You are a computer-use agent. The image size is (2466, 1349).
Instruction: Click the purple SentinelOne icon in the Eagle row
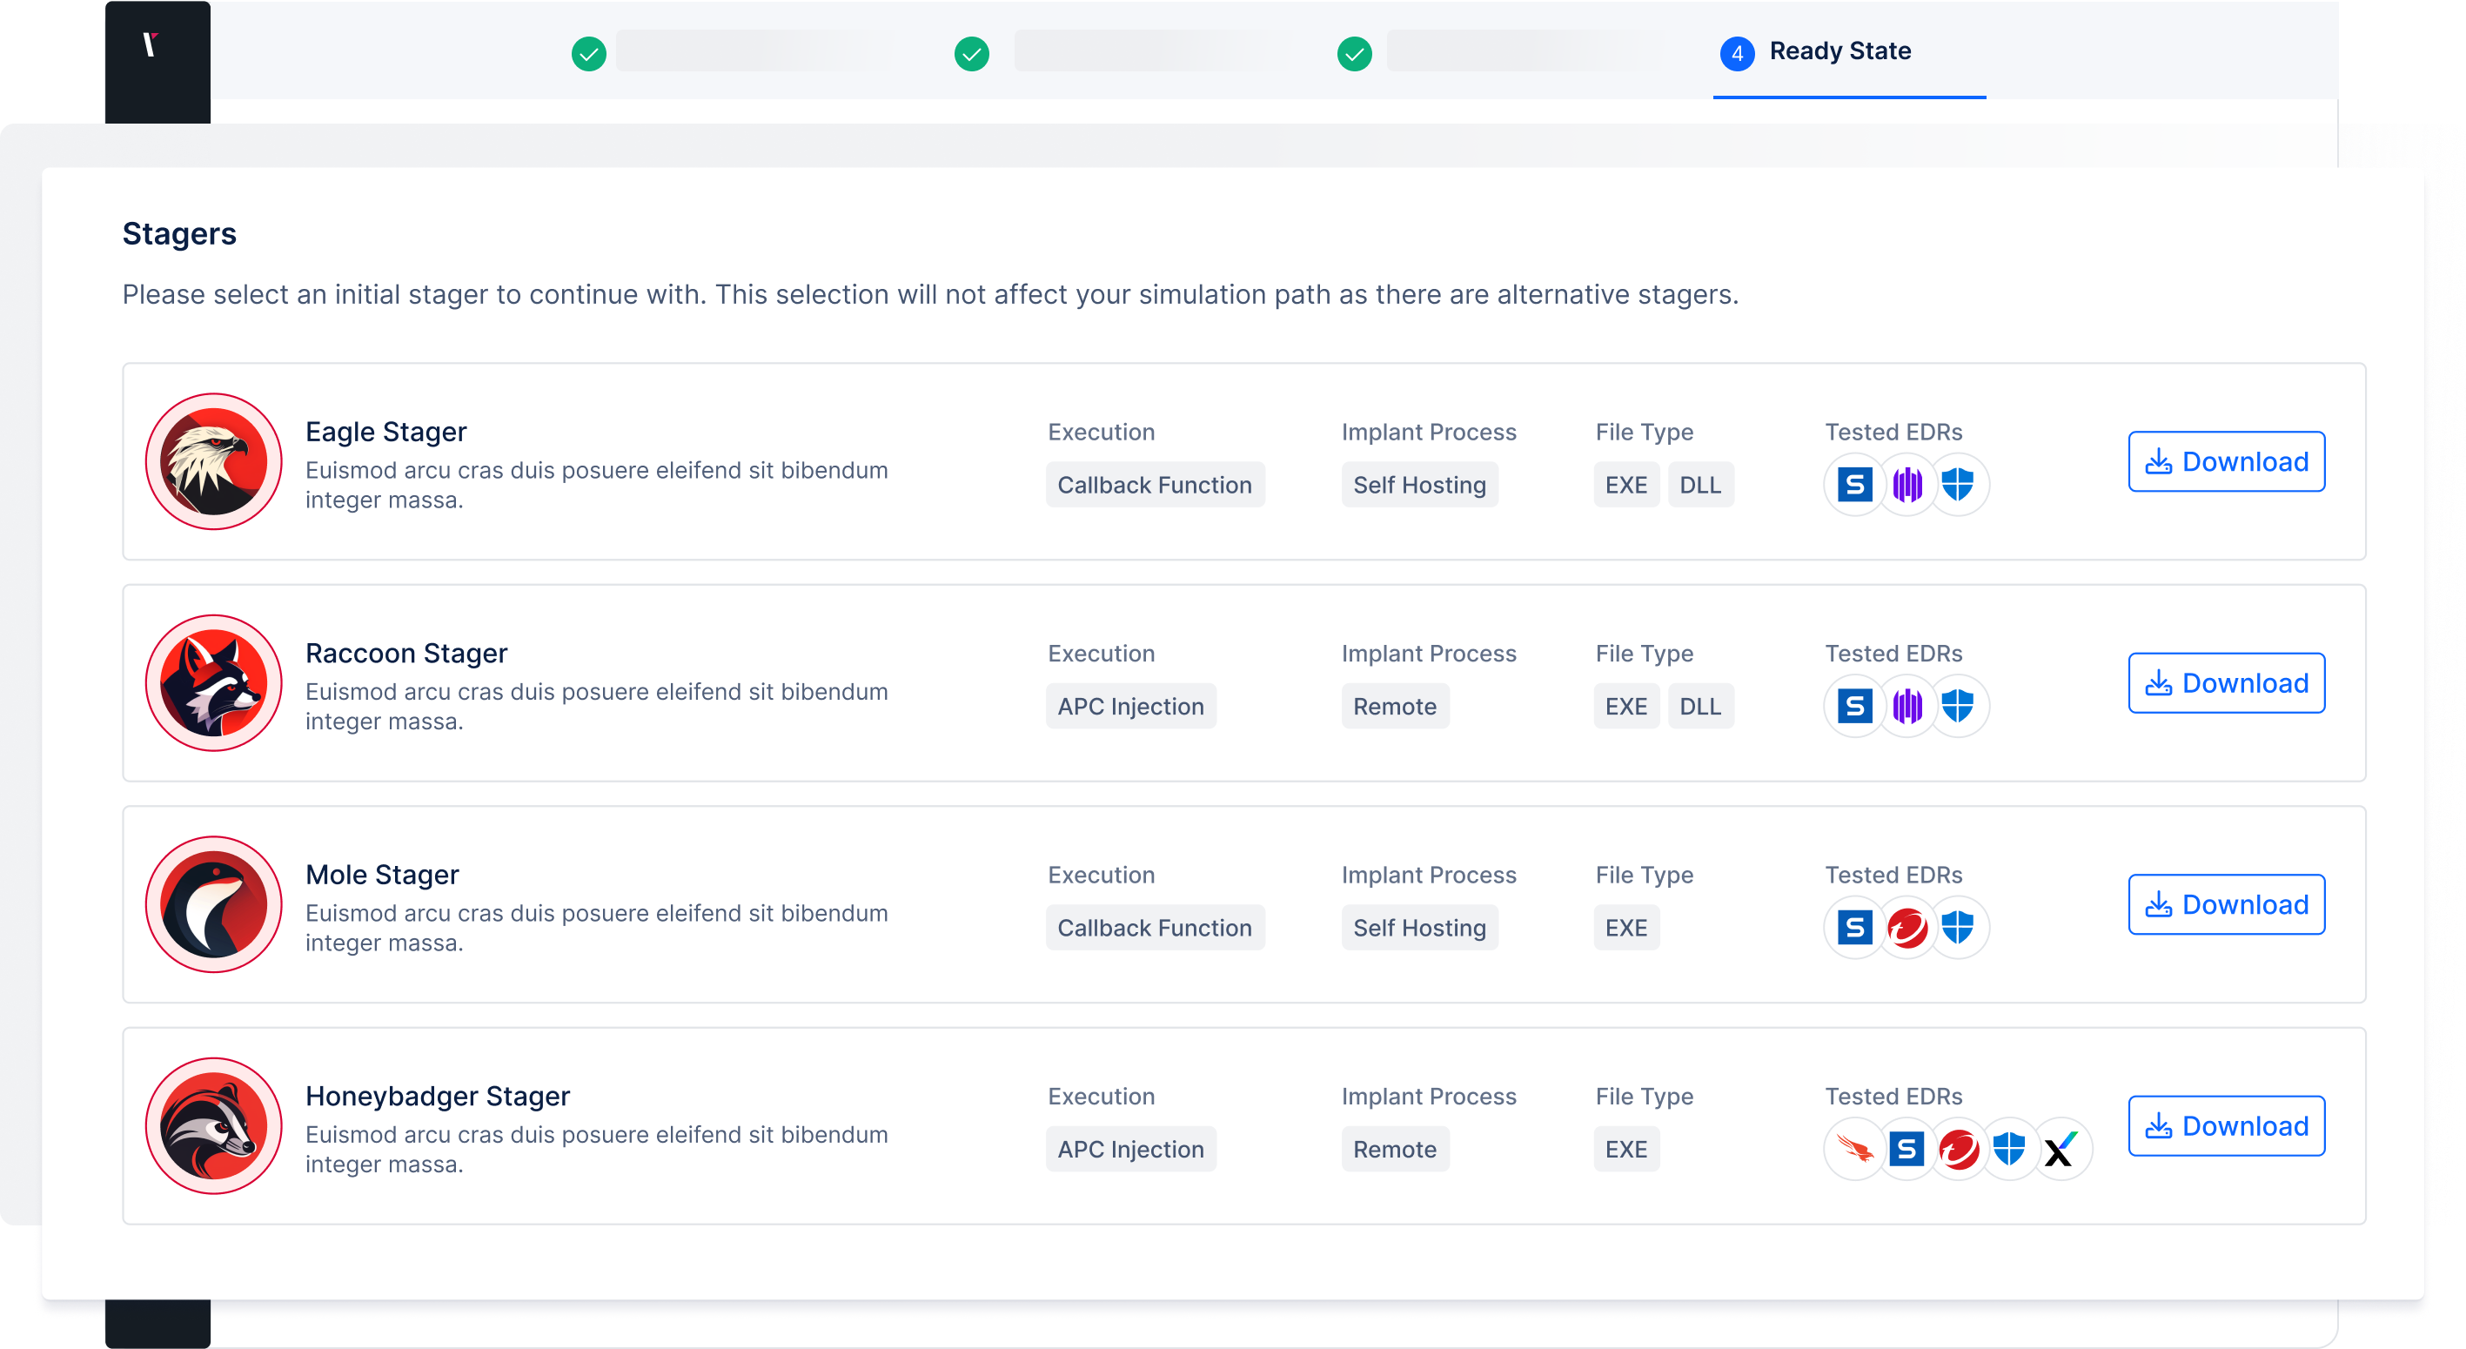click(1909, 485)
